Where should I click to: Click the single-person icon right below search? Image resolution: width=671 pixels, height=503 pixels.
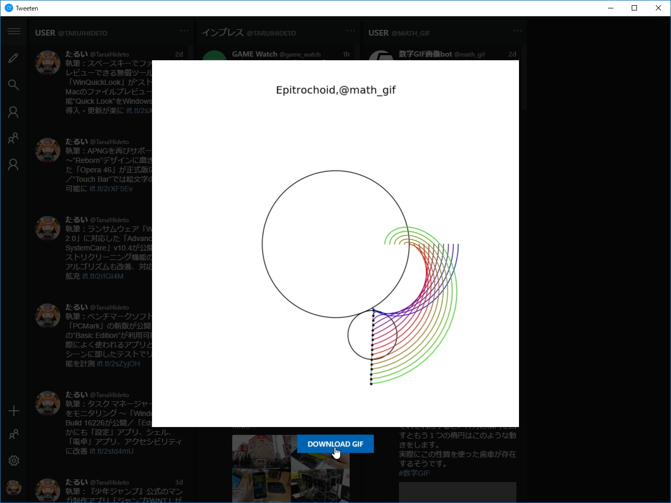14,112
